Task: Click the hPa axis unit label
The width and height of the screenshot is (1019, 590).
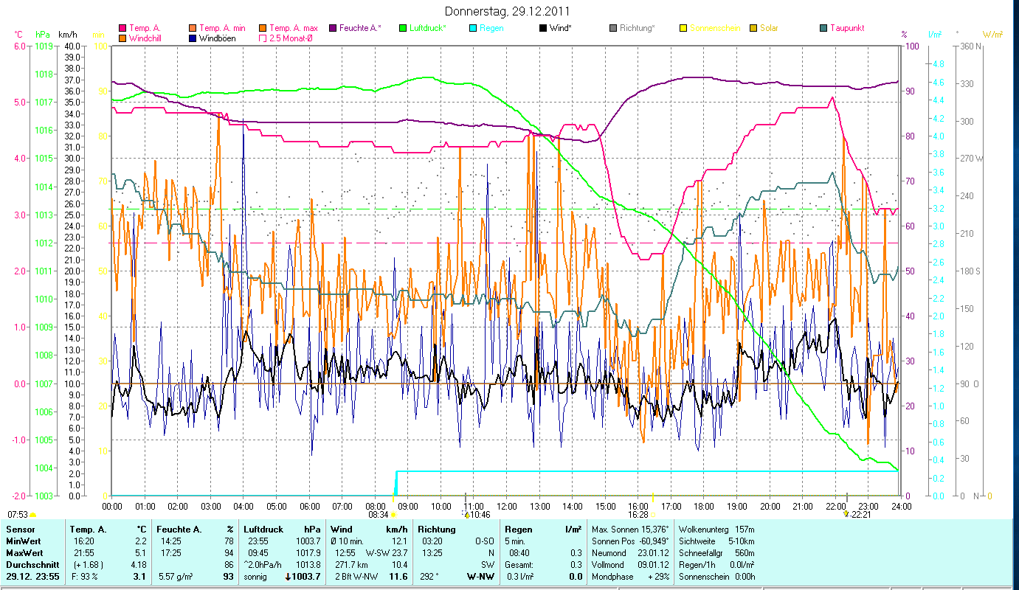Action: point(44,34)
